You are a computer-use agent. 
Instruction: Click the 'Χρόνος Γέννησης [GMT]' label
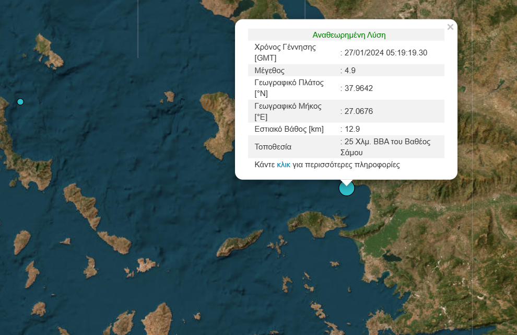point(285,52)
